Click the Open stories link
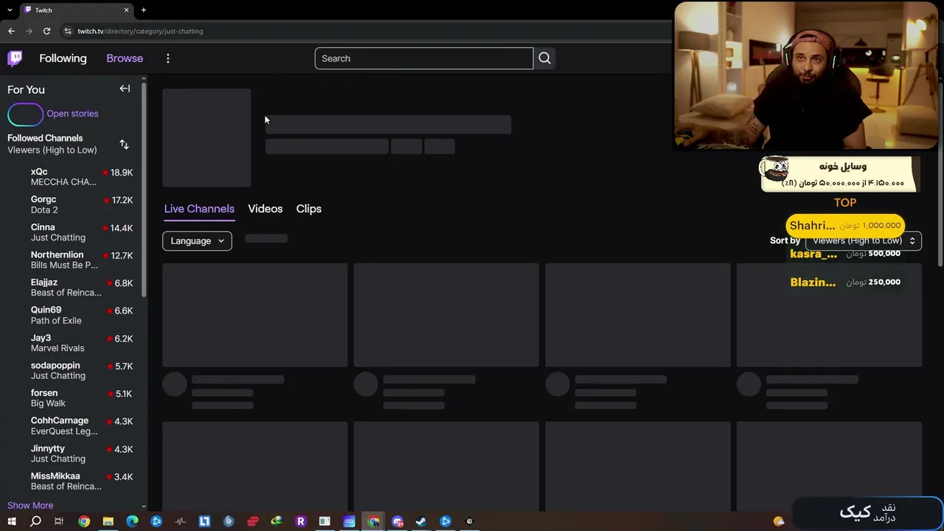Screen dimensions: 944x531 click(x=72, y=114)
